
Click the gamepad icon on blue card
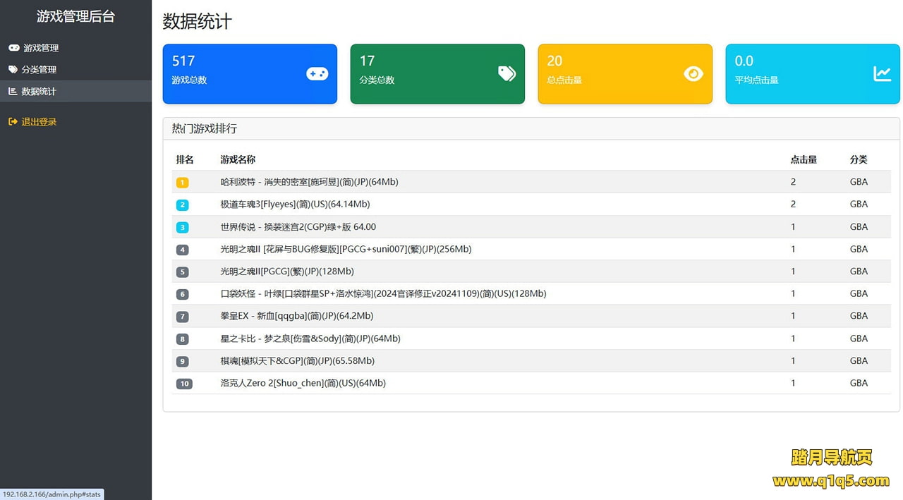(x=317, y=73)
